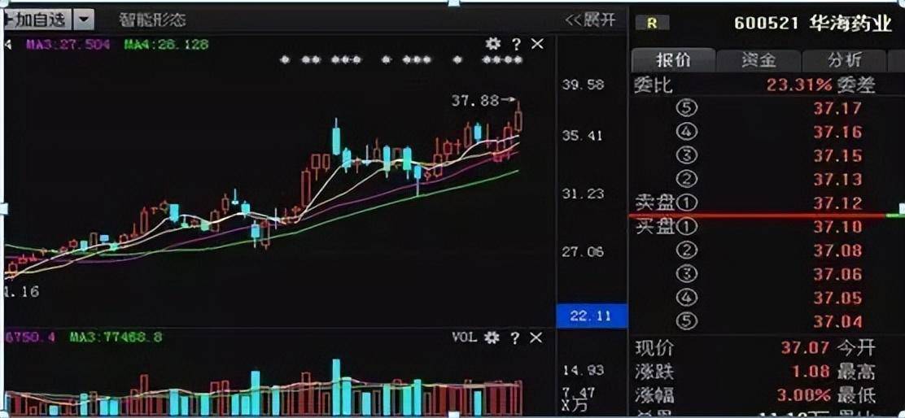
Task: Click the R margin-trading badge beside 600521
Action: (x=652, y=23)
